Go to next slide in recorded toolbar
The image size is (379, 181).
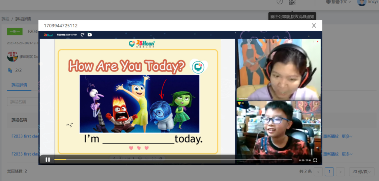133,158
